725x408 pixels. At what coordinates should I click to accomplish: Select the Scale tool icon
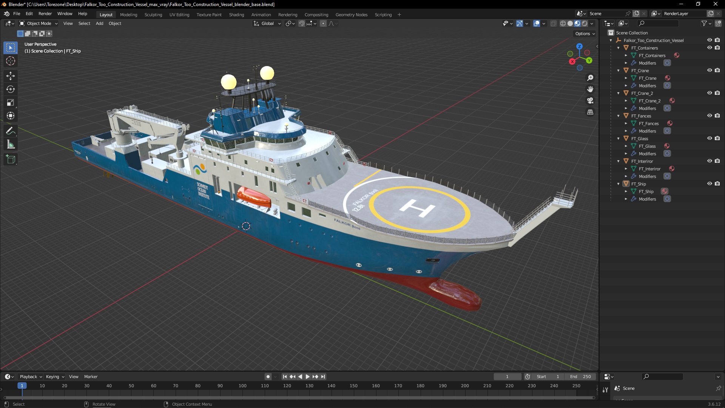pyautogui.click(x=11, y=103)
